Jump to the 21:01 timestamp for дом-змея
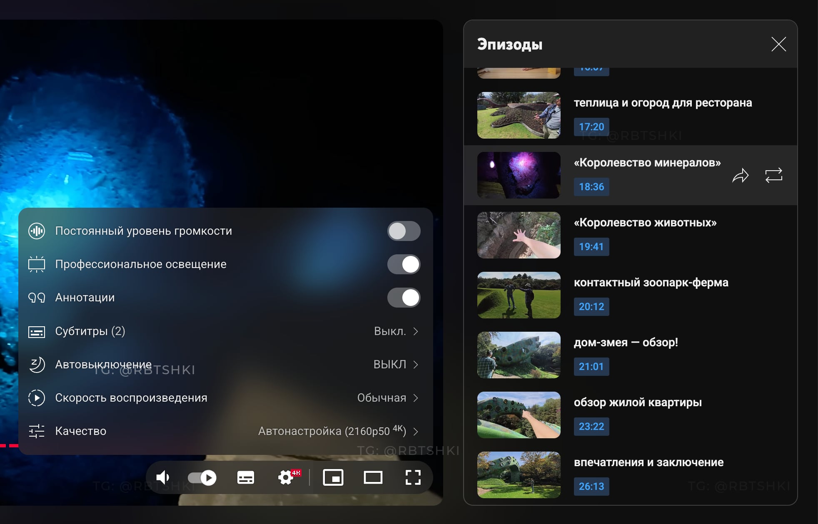This screenshot has height=524, width=818. (591, 367)
